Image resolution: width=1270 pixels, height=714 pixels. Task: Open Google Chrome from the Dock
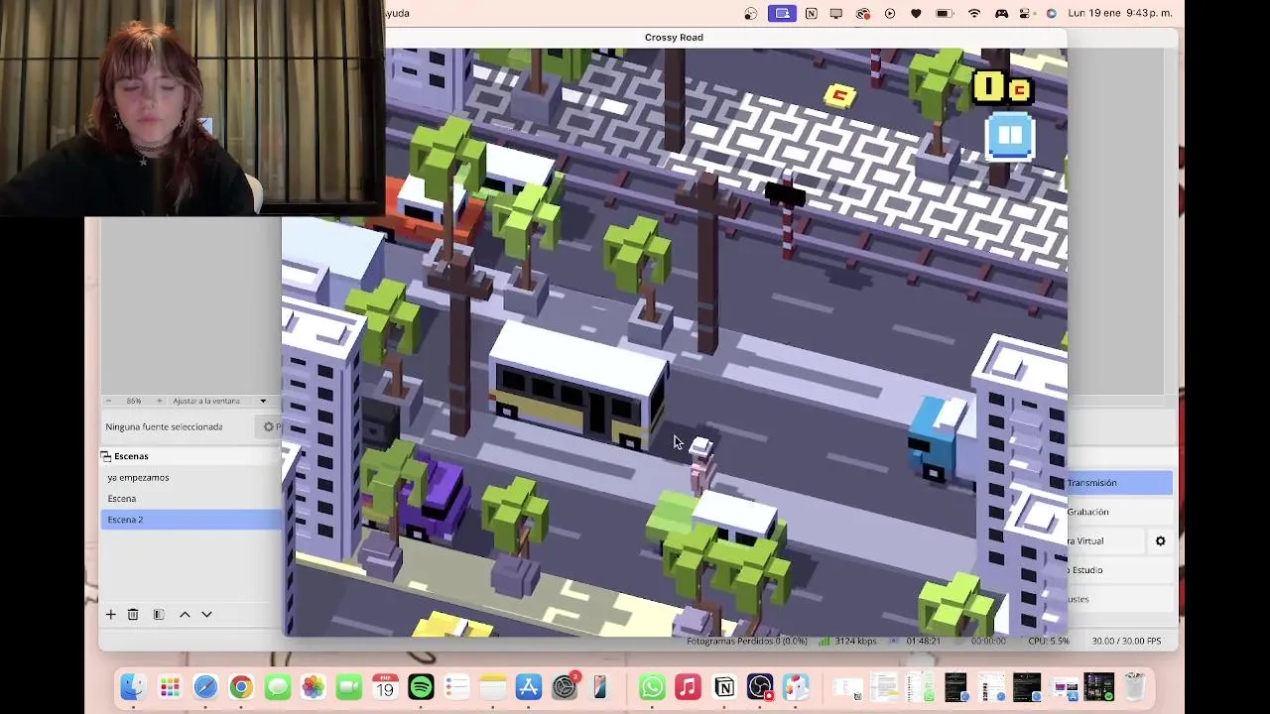click(241, 686)
